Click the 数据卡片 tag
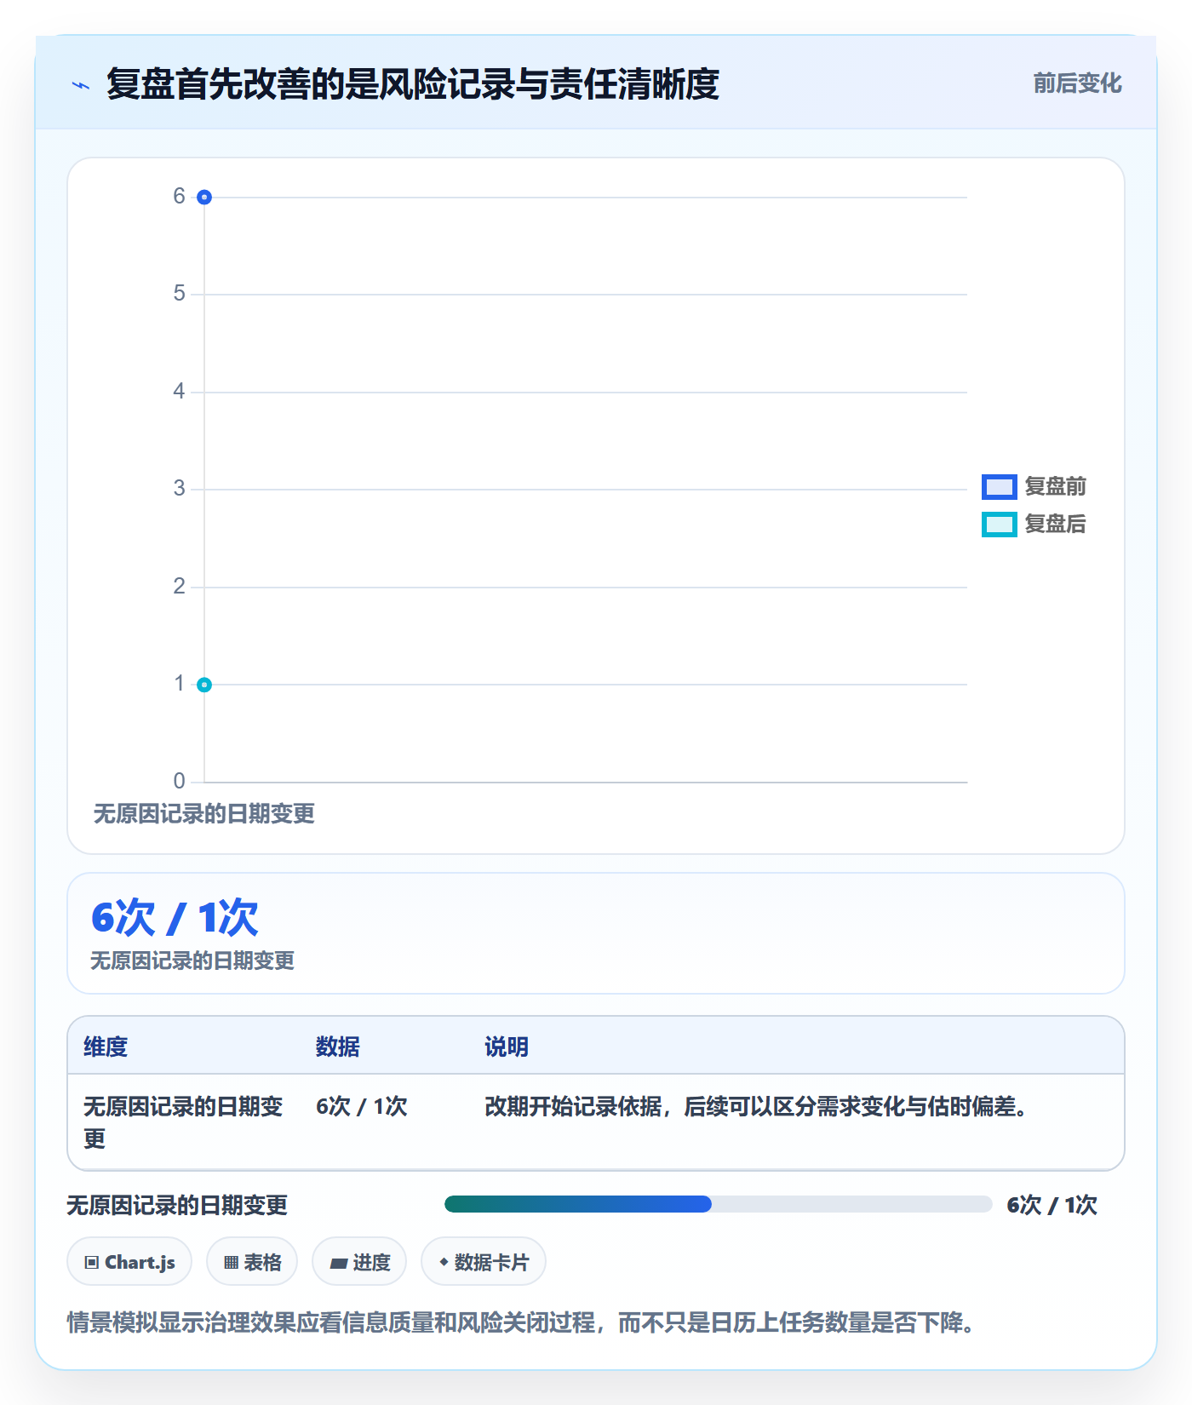This screenshot has height=1405, width=1192. (484, 1262)
